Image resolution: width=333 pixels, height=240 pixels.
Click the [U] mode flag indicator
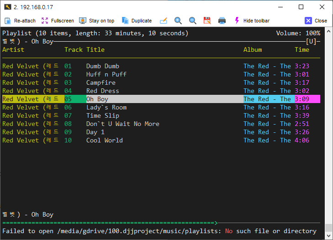coord(311,42)
